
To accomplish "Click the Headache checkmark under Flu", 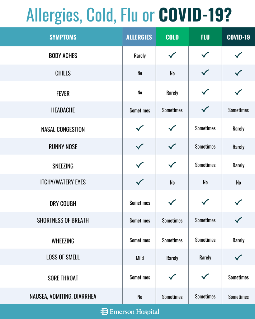I will [x=205, y=109].
